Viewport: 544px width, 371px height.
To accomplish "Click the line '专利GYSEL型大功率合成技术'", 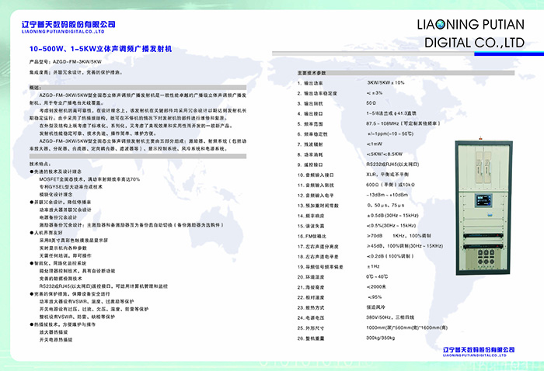I will (71, 187).
